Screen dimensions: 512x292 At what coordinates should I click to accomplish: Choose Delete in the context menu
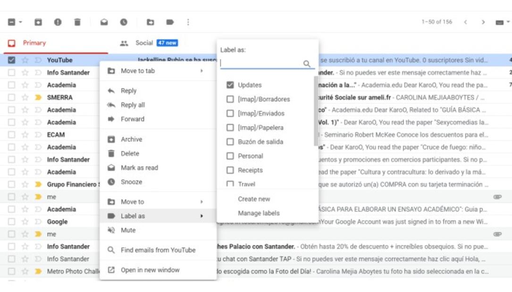click(x=158, y=154)
